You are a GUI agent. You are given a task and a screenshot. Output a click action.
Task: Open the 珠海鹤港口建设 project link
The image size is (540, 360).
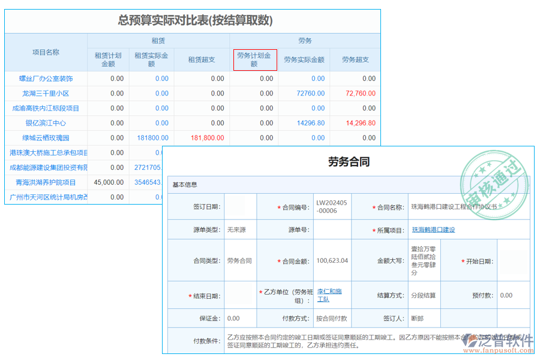435,229
